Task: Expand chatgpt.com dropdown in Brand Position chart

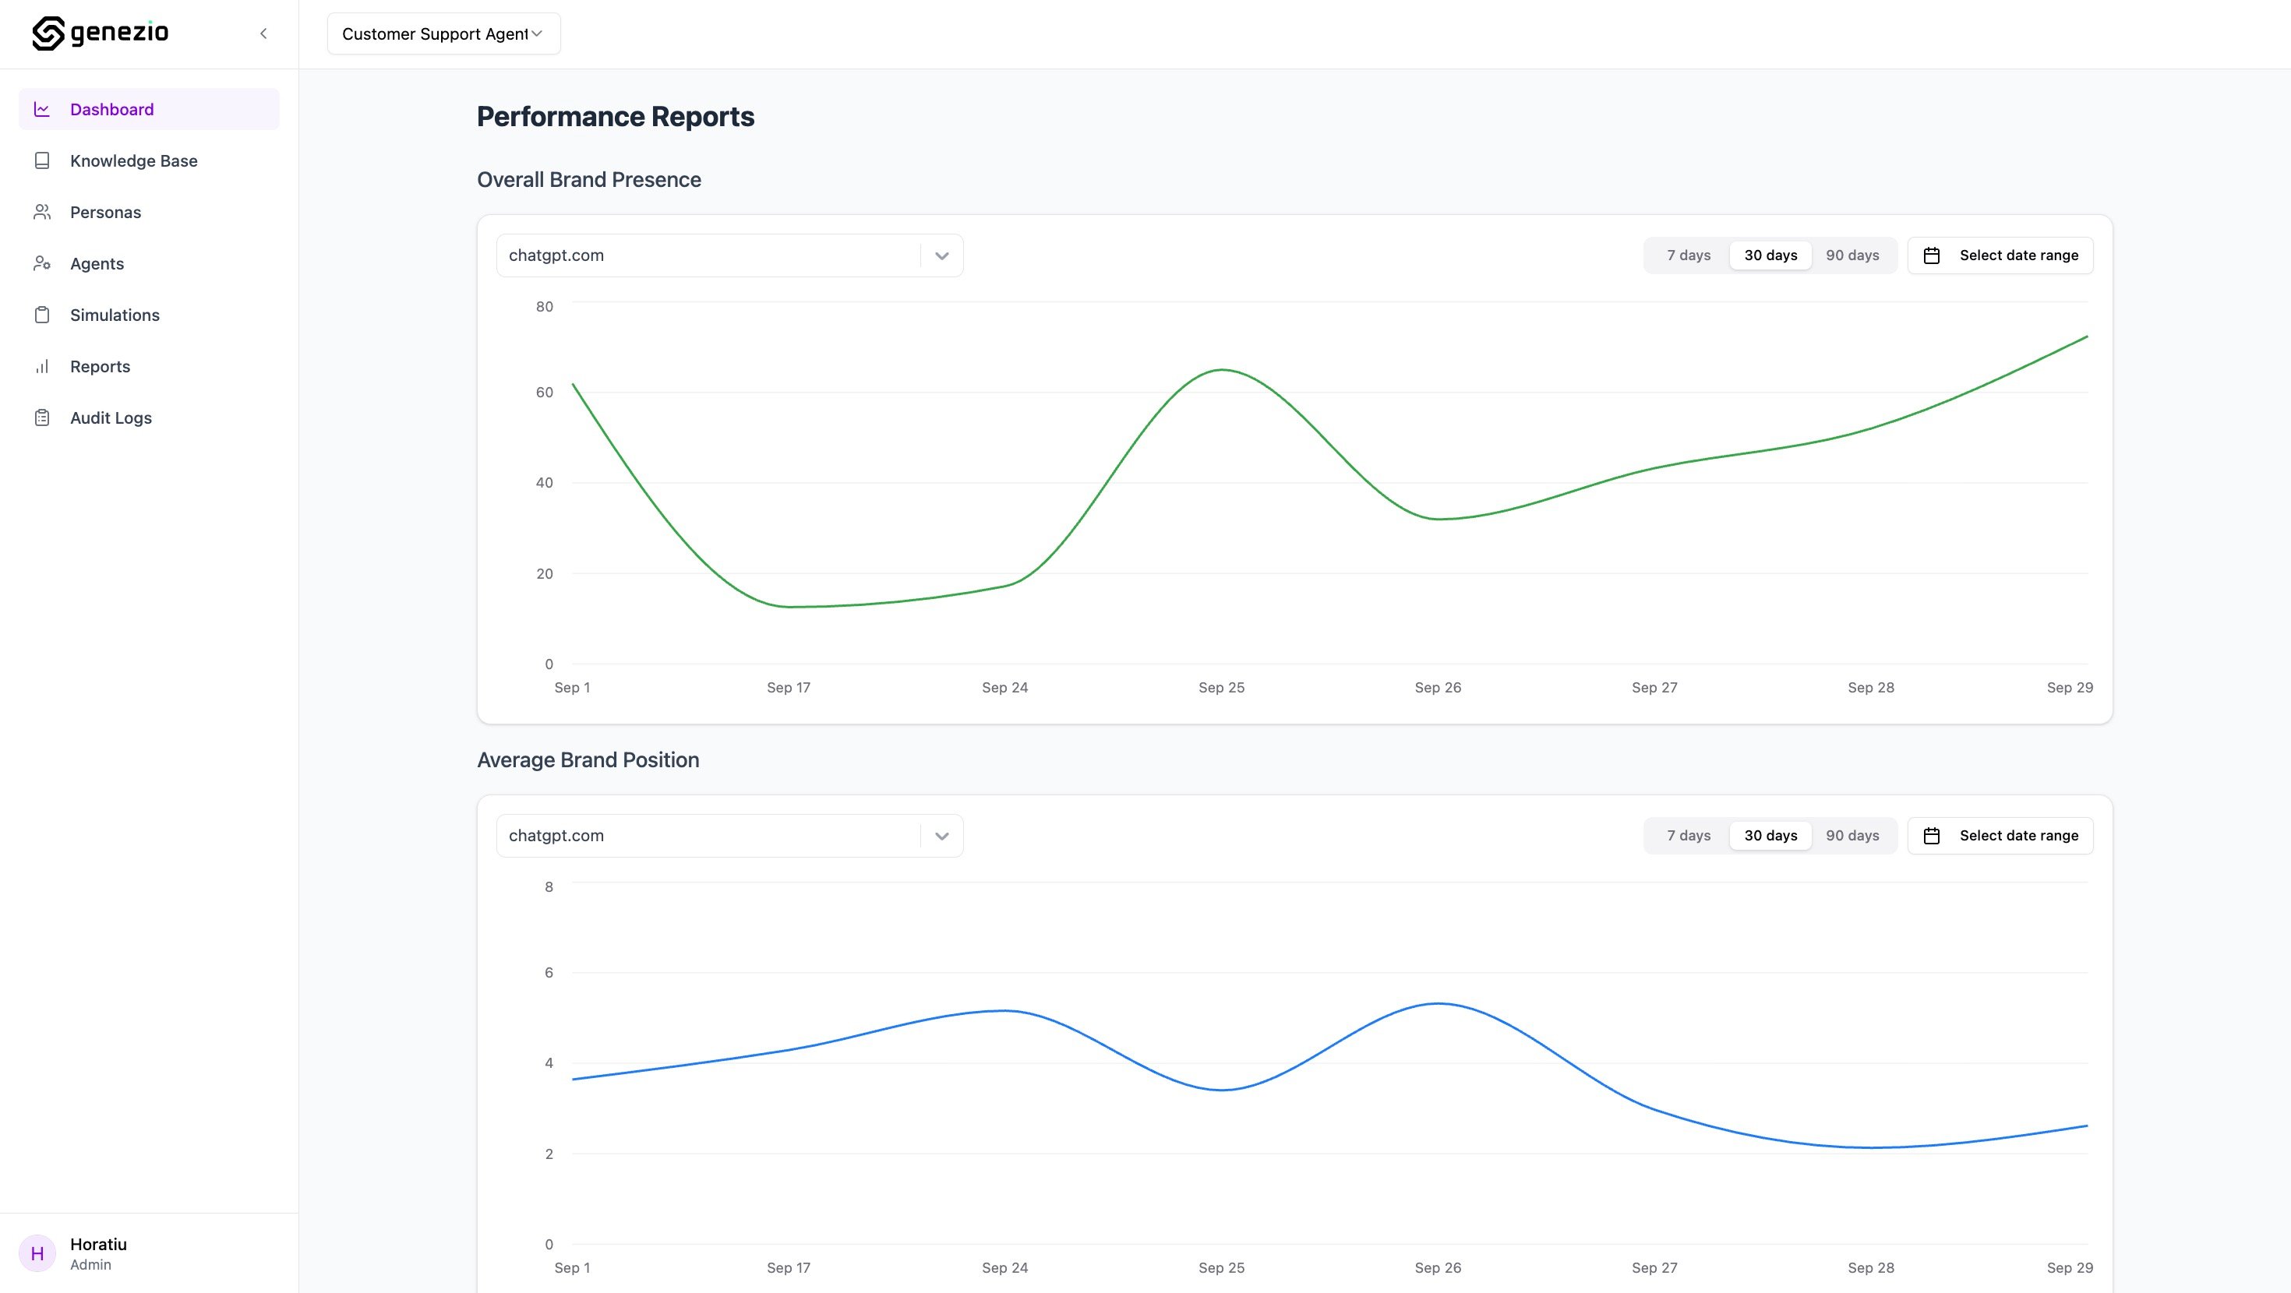Action: 941,836
